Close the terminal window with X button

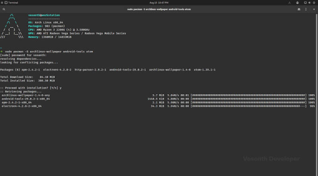(x=314, y=9)
